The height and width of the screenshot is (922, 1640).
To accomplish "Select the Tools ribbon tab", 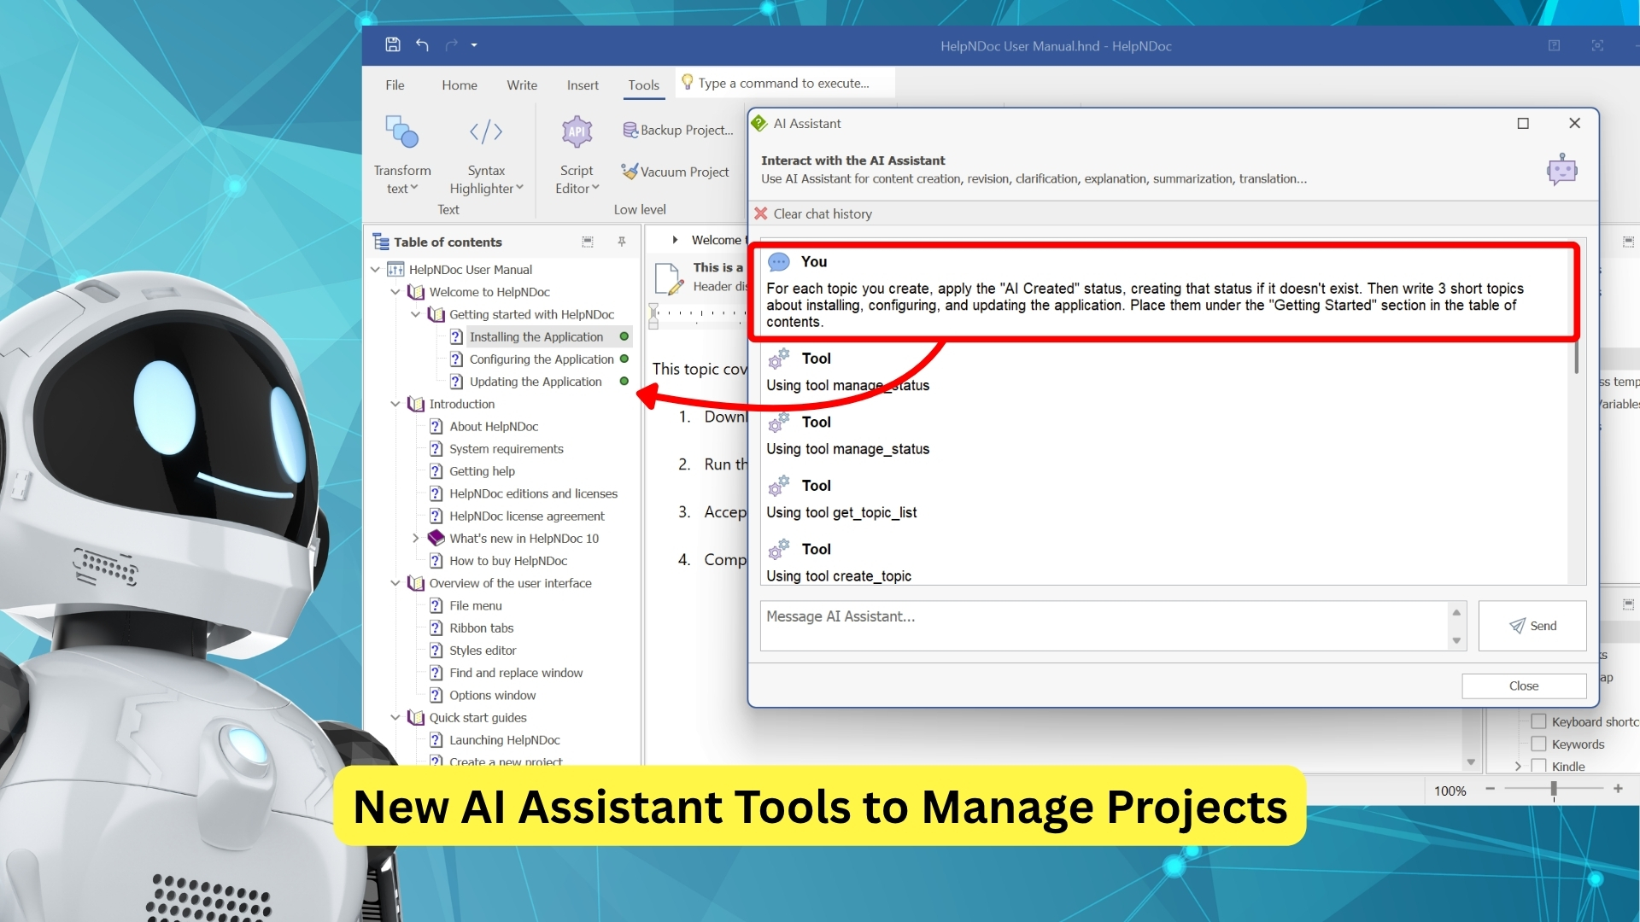I will [643, 85].
